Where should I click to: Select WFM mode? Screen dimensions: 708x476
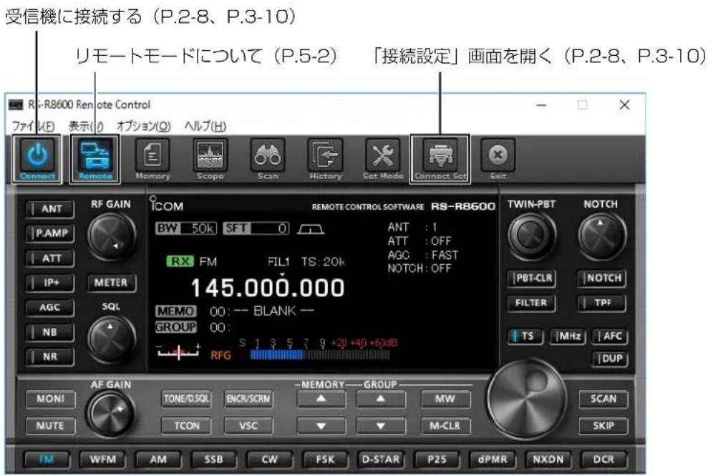(x=102, y=460)
